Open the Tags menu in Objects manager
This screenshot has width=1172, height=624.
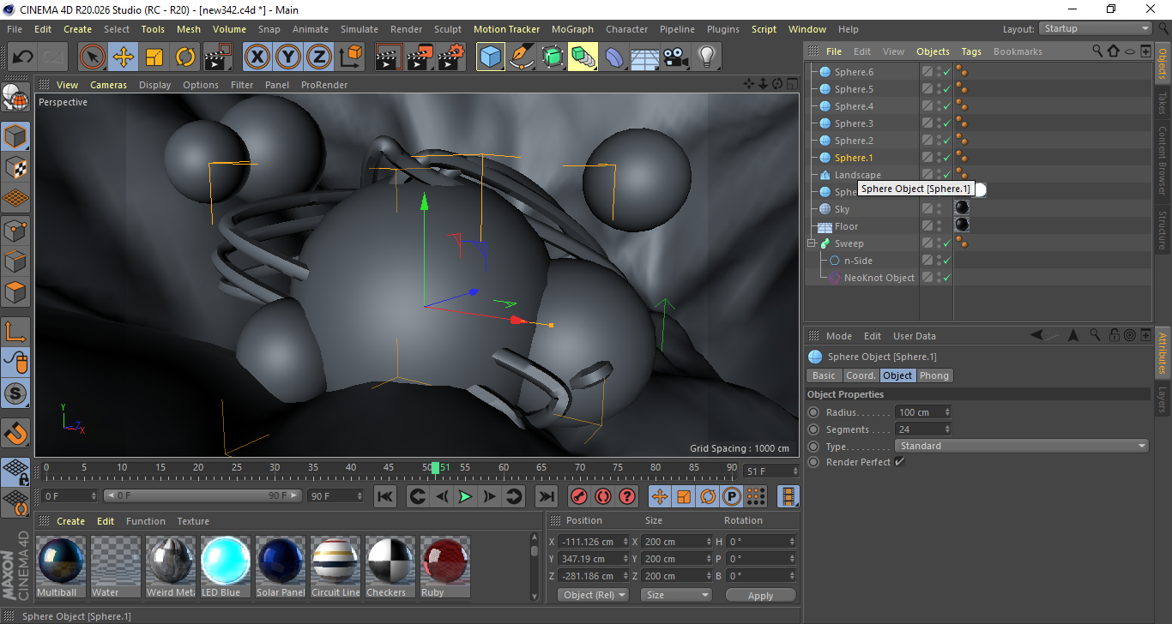tap(971, 51)
